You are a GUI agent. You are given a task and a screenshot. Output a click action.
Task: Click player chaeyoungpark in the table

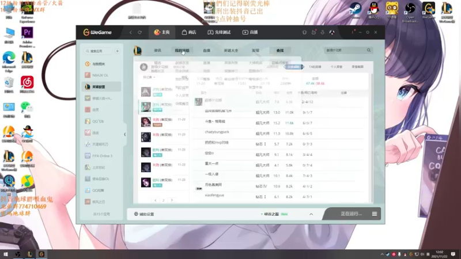[x=217, y=132]
